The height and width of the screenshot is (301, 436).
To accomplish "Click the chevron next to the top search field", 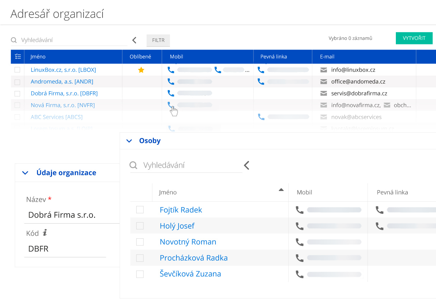I will click(134, 40).
